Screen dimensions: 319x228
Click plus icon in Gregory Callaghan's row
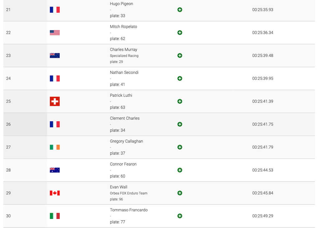(x=180, y=147)
